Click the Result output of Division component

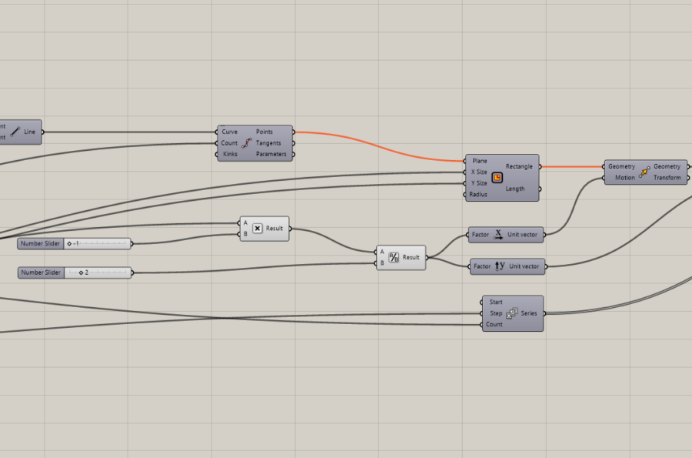411,257
